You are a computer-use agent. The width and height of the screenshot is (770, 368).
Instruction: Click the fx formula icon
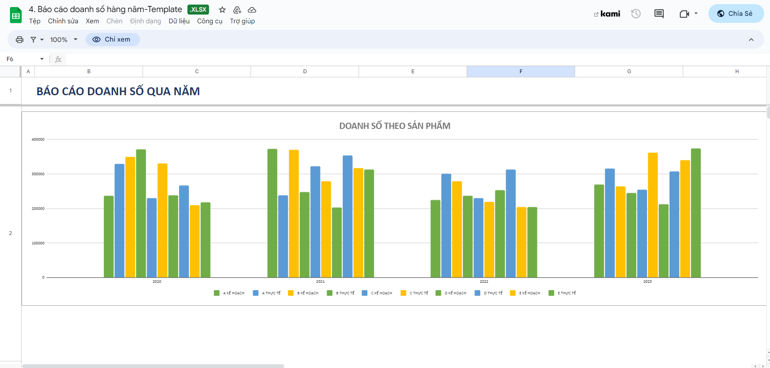coord(58,59)
